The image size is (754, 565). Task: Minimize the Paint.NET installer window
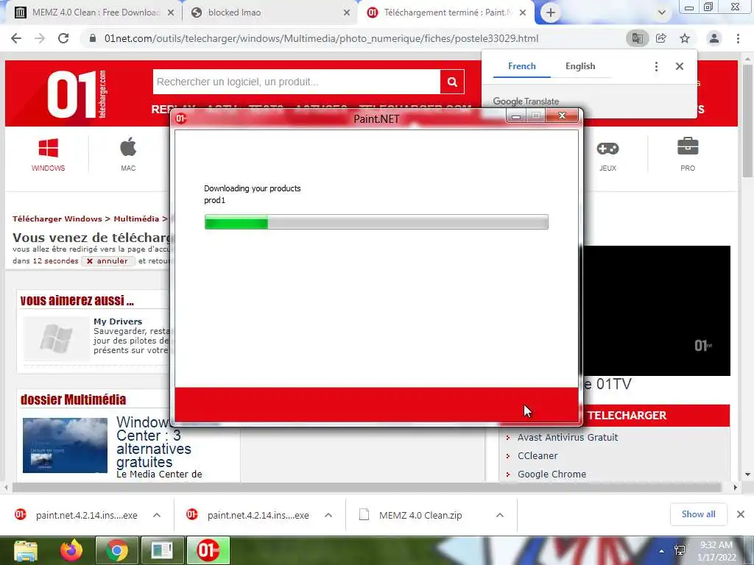516,116
